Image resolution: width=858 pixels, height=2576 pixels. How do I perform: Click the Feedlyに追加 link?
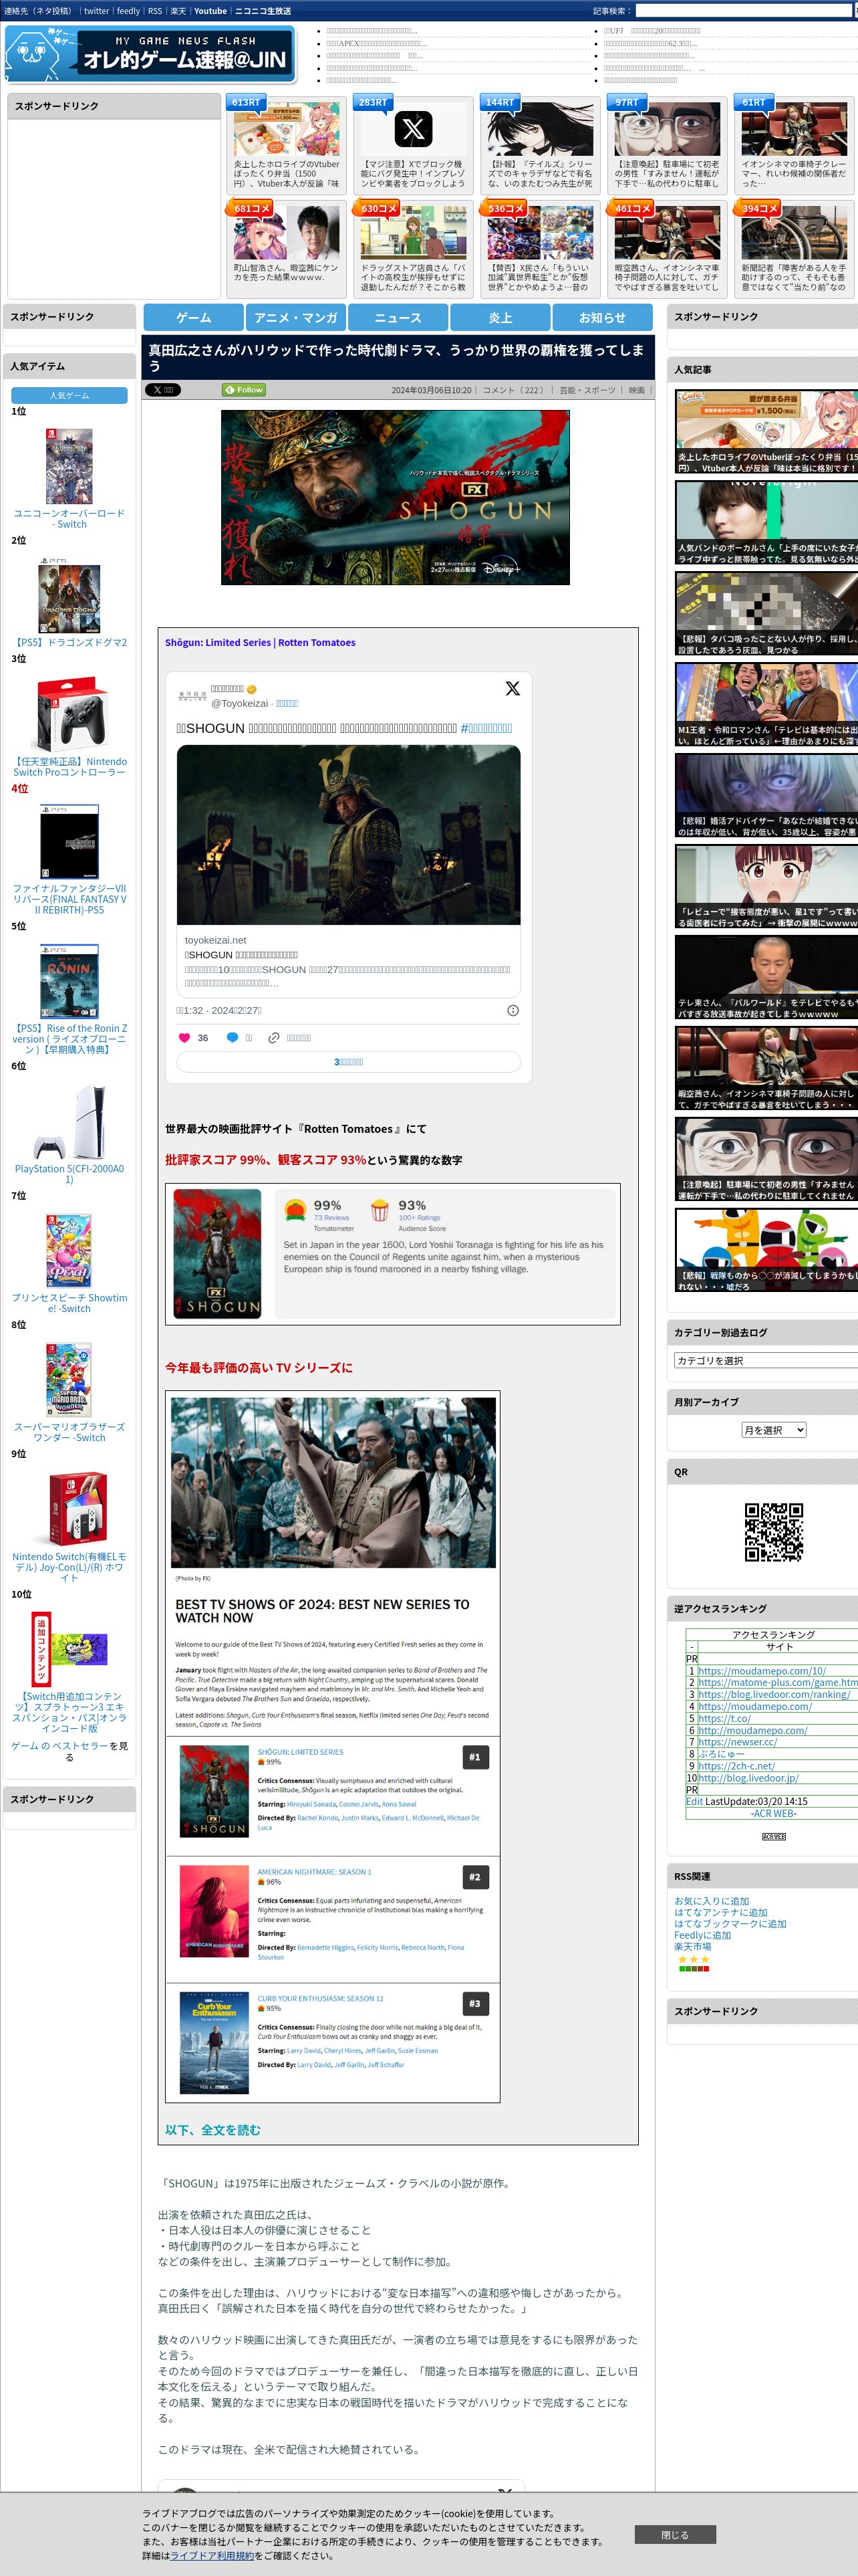click(702, 1935)
